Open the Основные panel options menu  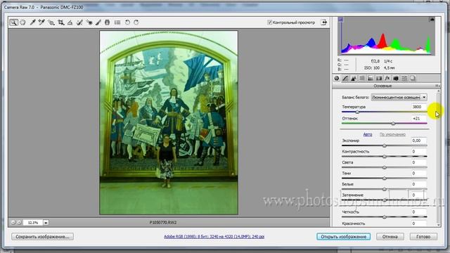[437, 86]
